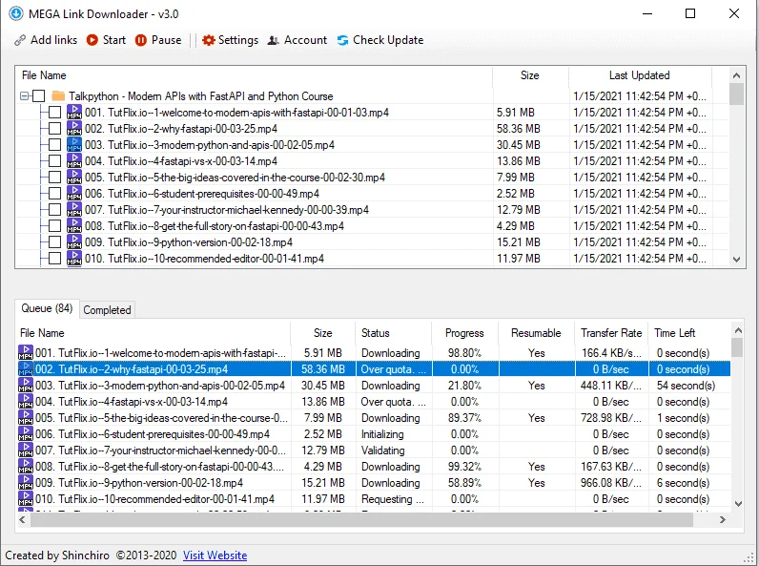Check the Talkpython course folder checkbox
This screenshot has width=759, height=566.
pos(39,96)
